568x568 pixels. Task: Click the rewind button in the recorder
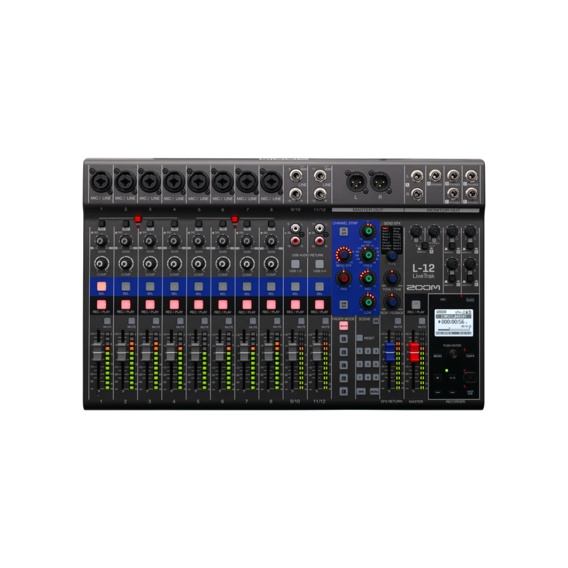pyautogui.click(x=438, y=392)
